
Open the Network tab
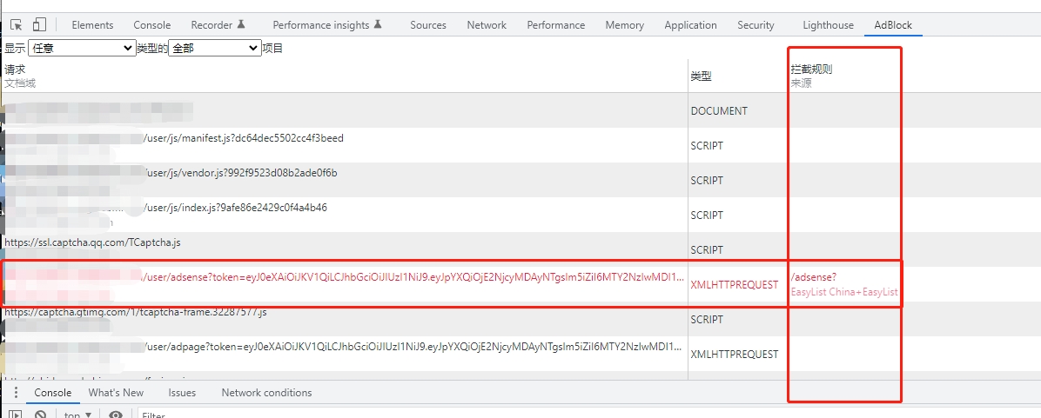(x=486, y=25)
